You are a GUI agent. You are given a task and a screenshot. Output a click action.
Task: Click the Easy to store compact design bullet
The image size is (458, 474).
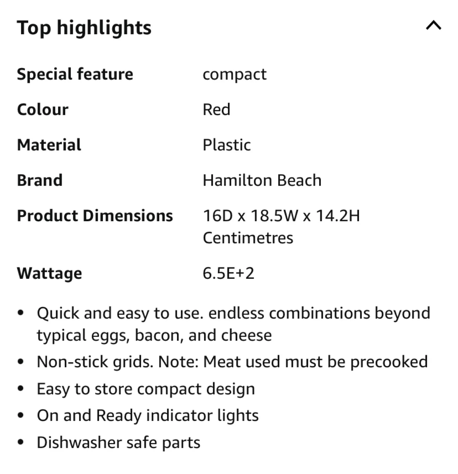click(x=146, y=388)
